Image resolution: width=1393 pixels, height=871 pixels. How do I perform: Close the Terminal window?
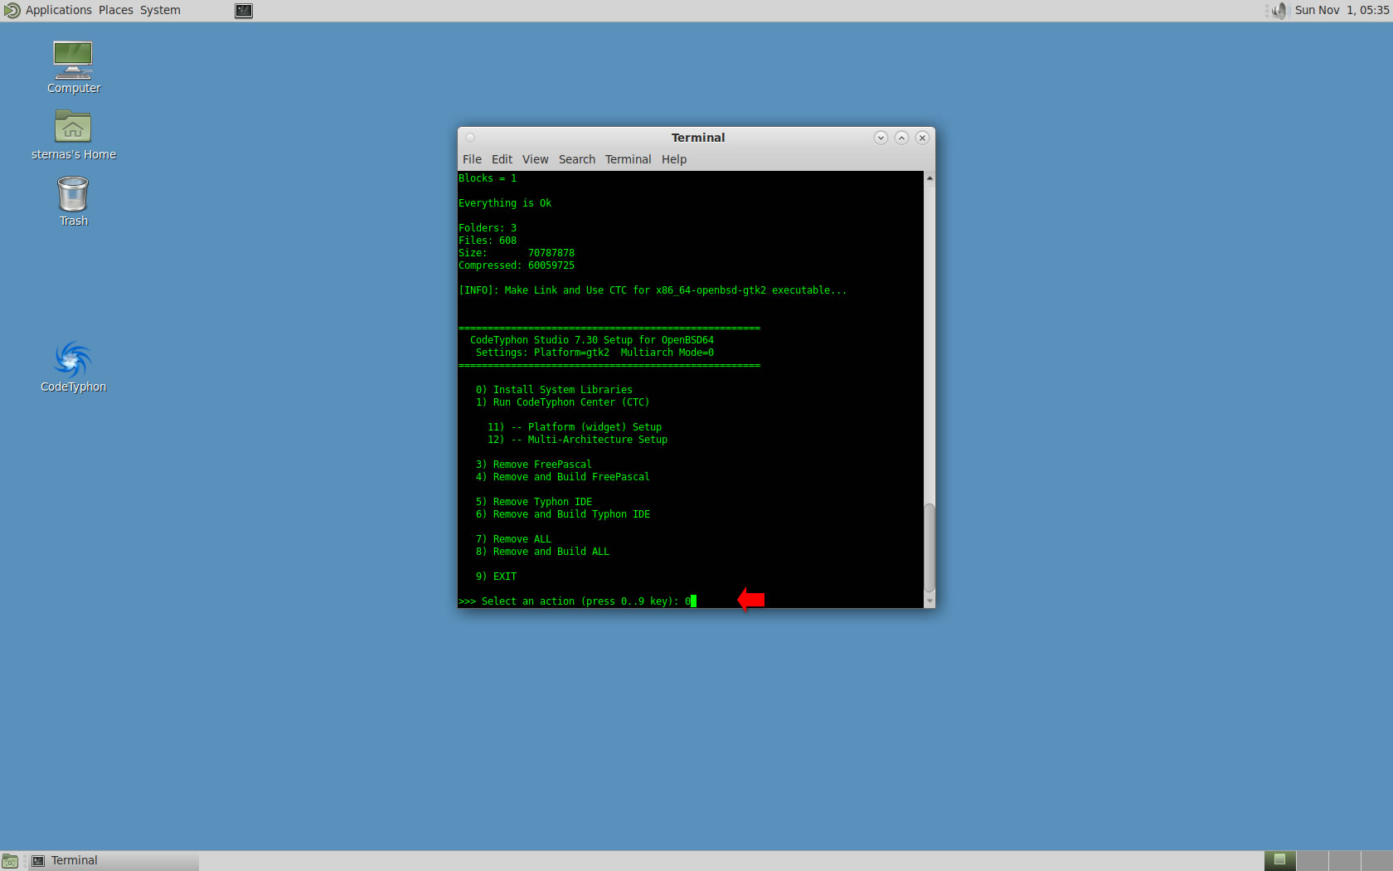(x=922, y=138)
